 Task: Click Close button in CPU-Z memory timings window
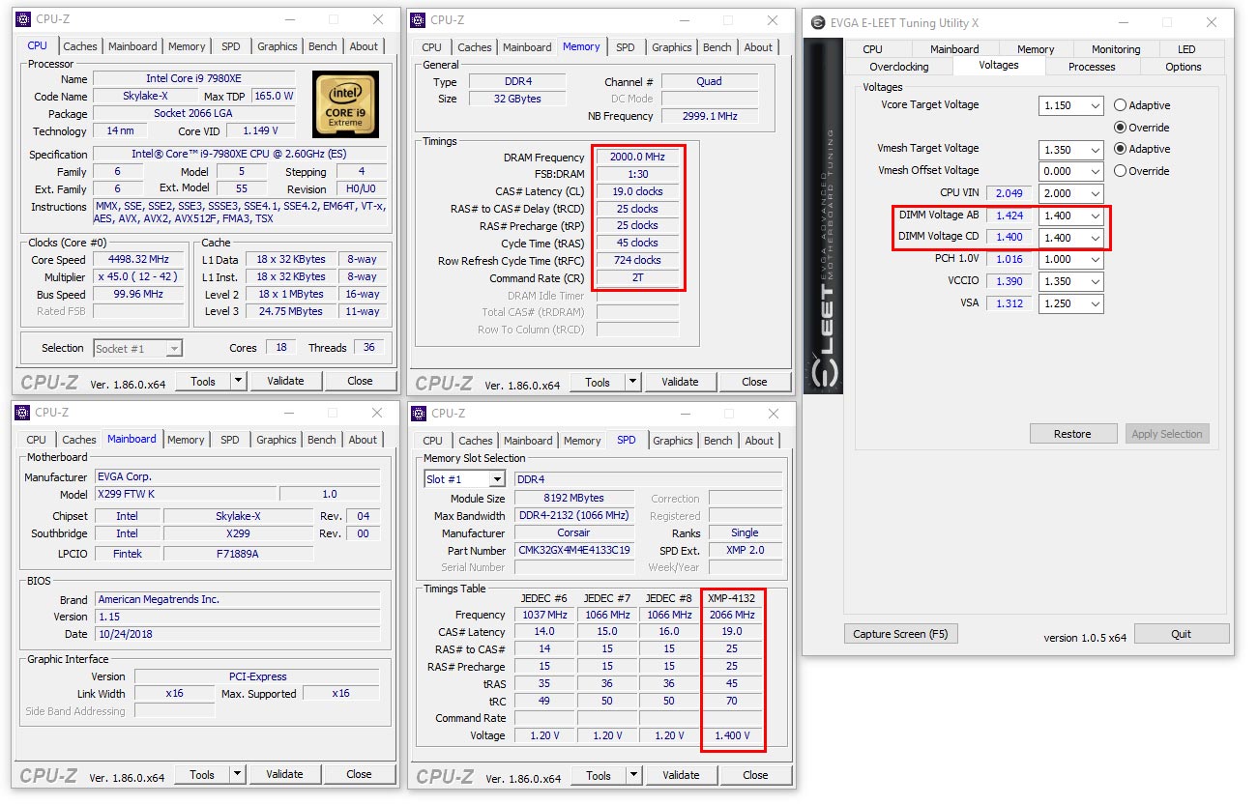754,382
